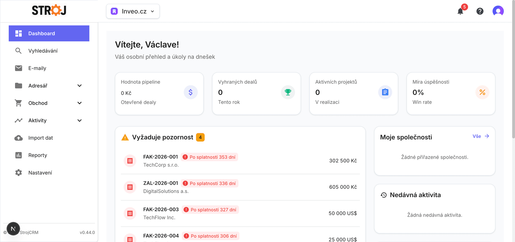The width and height of the screenshot is (515, 242).
Task: Open the Inveo.cz company dropdown
Action: coord(133,11)
